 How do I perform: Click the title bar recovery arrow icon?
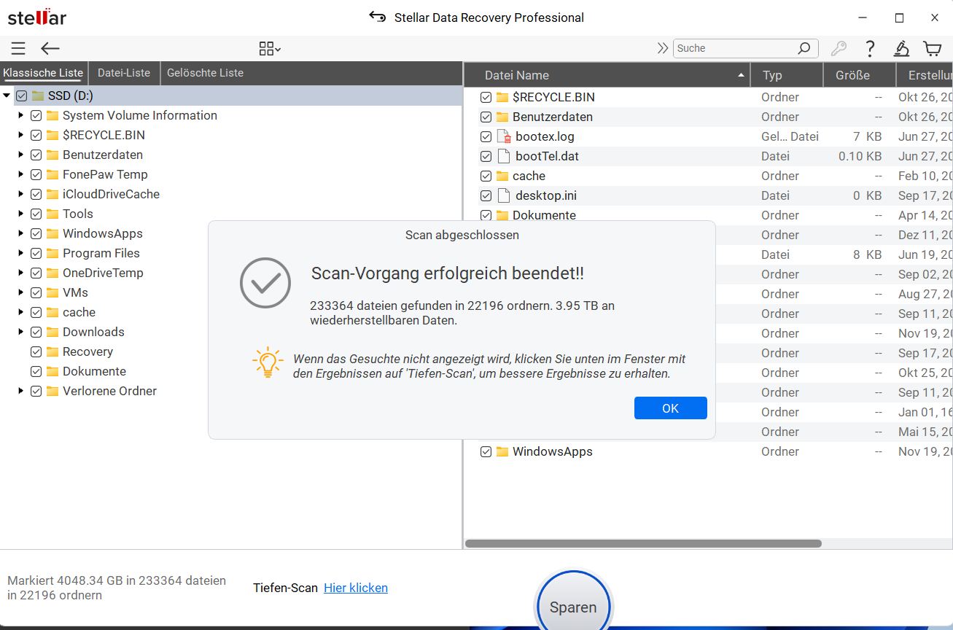(x=377, y=17)
